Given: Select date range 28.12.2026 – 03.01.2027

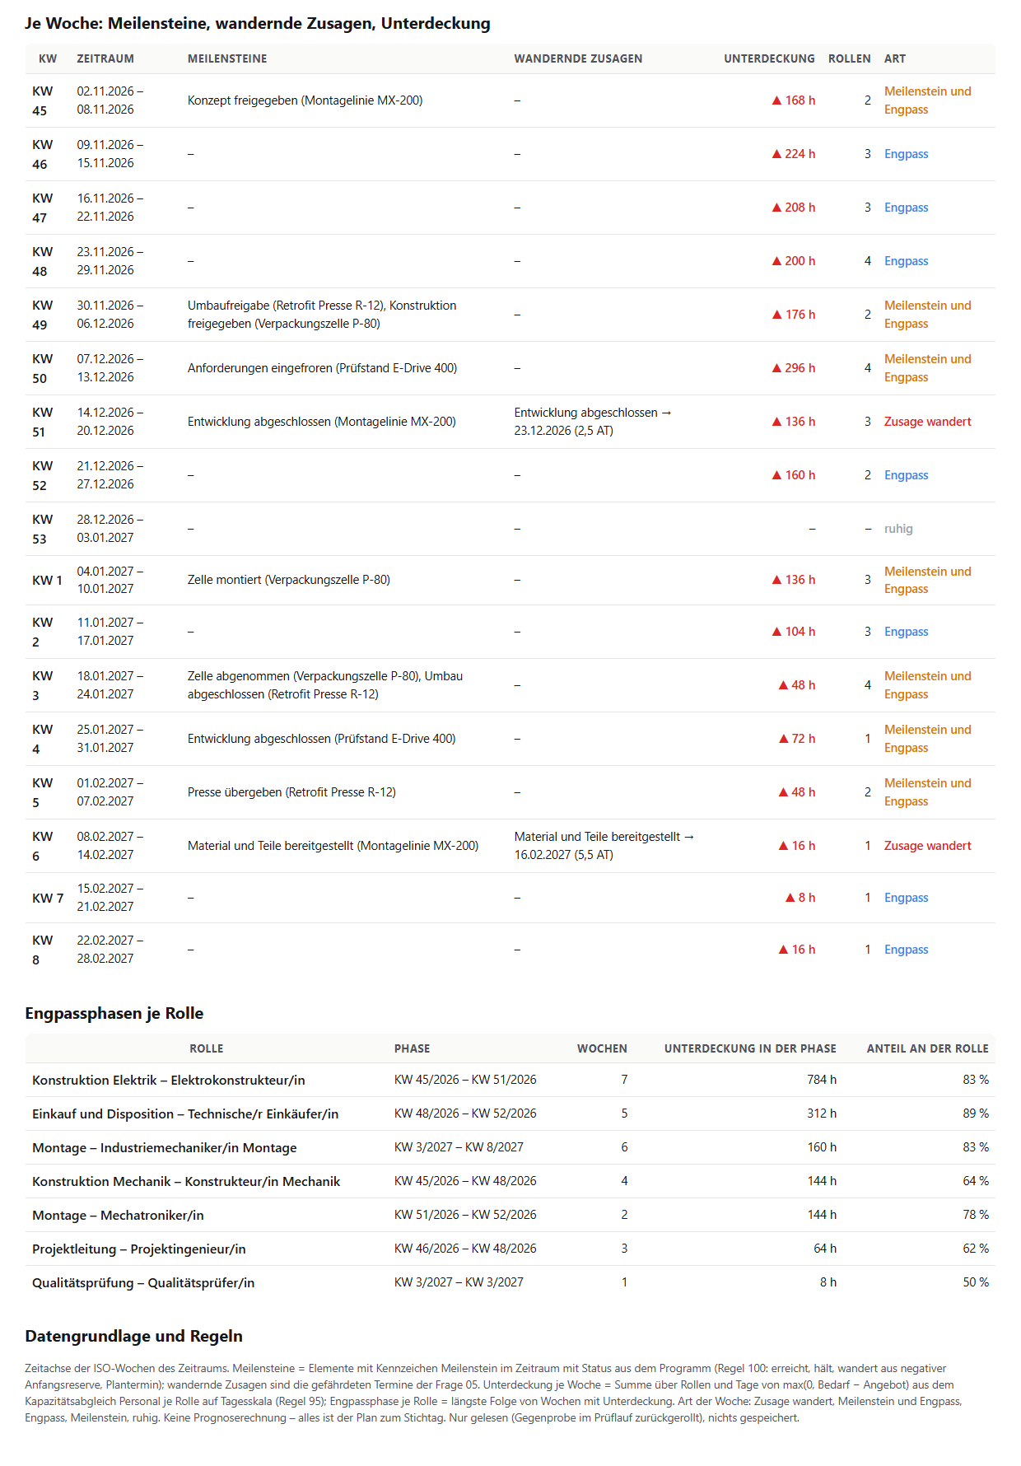Looking at the screenshot, I should point(110,529).
